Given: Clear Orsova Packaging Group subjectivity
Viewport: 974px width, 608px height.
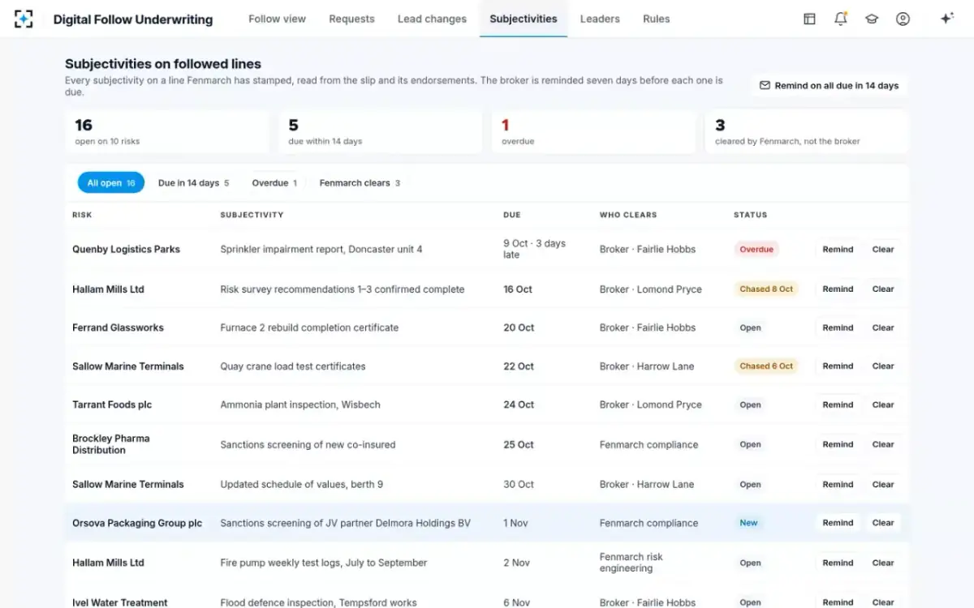Looking at the screenshot, I should tap(883, 524).
